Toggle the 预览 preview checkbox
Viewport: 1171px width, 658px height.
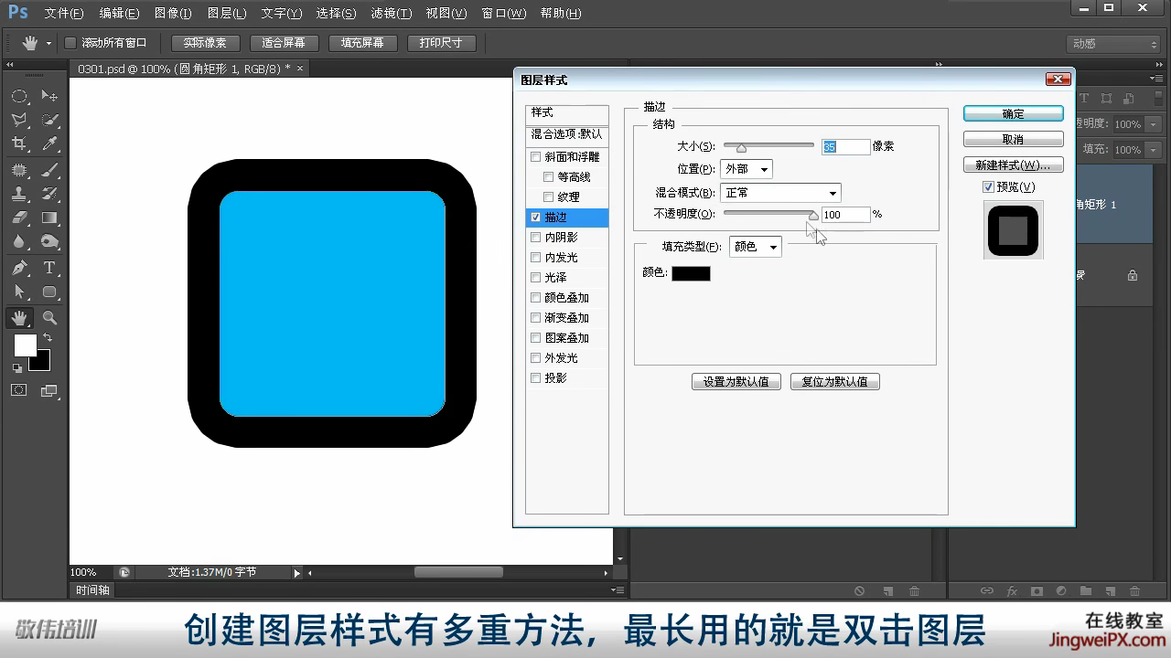988,187
